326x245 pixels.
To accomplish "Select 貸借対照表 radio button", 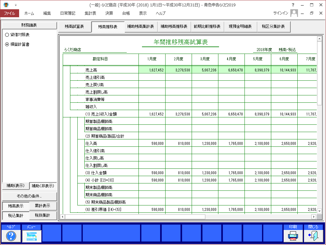I will [7, 35].
